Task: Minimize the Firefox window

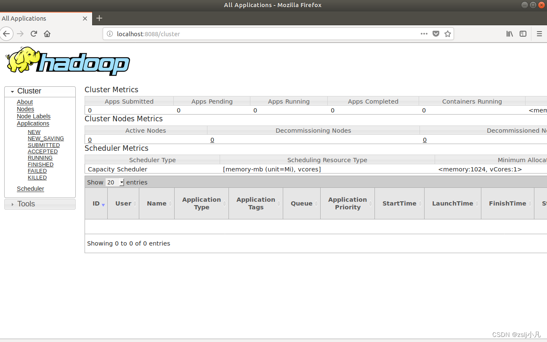Action: click(525, 5)
